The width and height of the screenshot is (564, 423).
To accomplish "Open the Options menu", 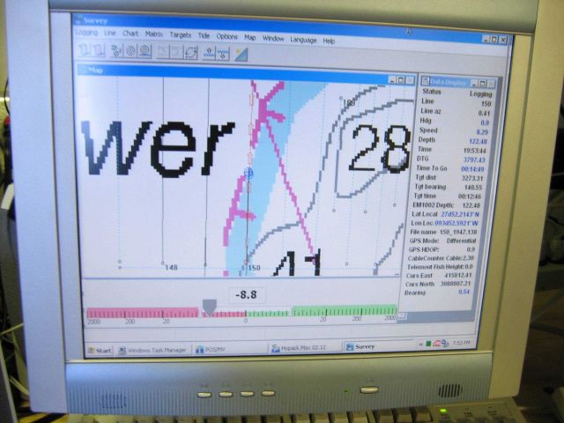I will click(x=226, y=36).
